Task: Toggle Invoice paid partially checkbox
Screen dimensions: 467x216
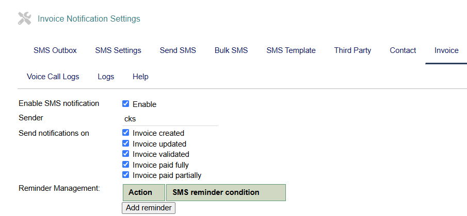Action: pyautogui.click(x=125, y=175)
